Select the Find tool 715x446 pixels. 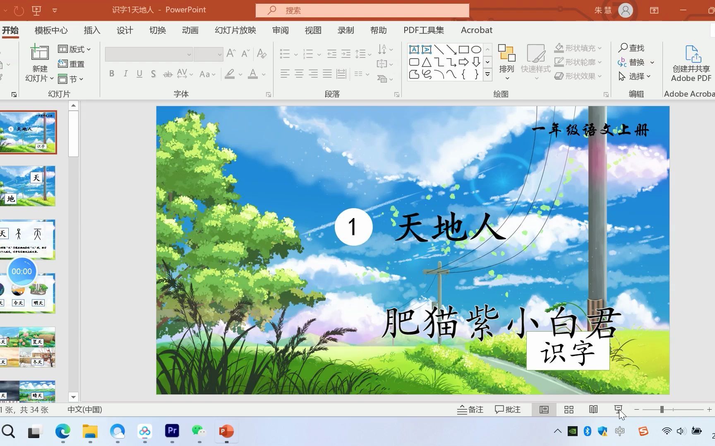pos(631,48)
